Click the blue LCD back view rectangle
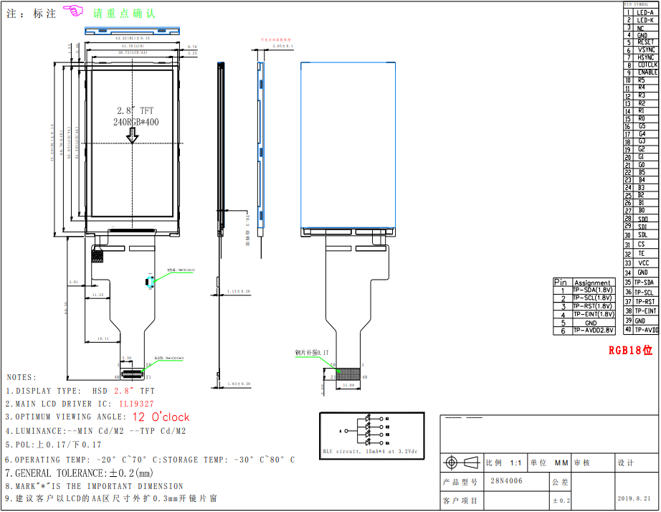The width and height of the screenshot is (661, 512). (x=348, y=145)
